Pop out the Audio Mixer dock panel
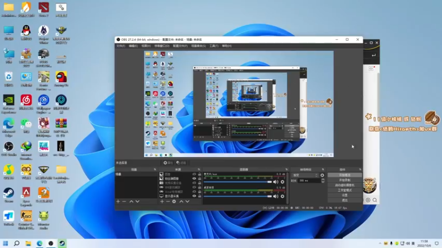Screen dimensions: 442x248 [286, 170]
